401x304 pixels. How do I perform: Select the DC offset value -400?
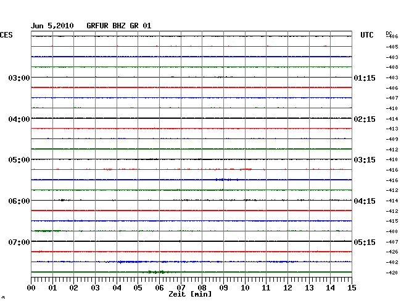point(392,231)
